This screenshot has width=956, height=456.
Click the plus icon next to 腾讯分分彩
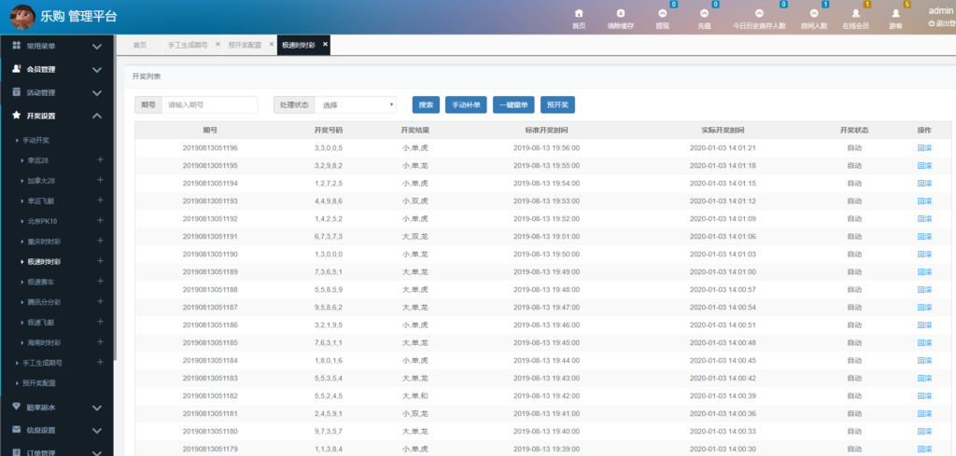(100, 301)
